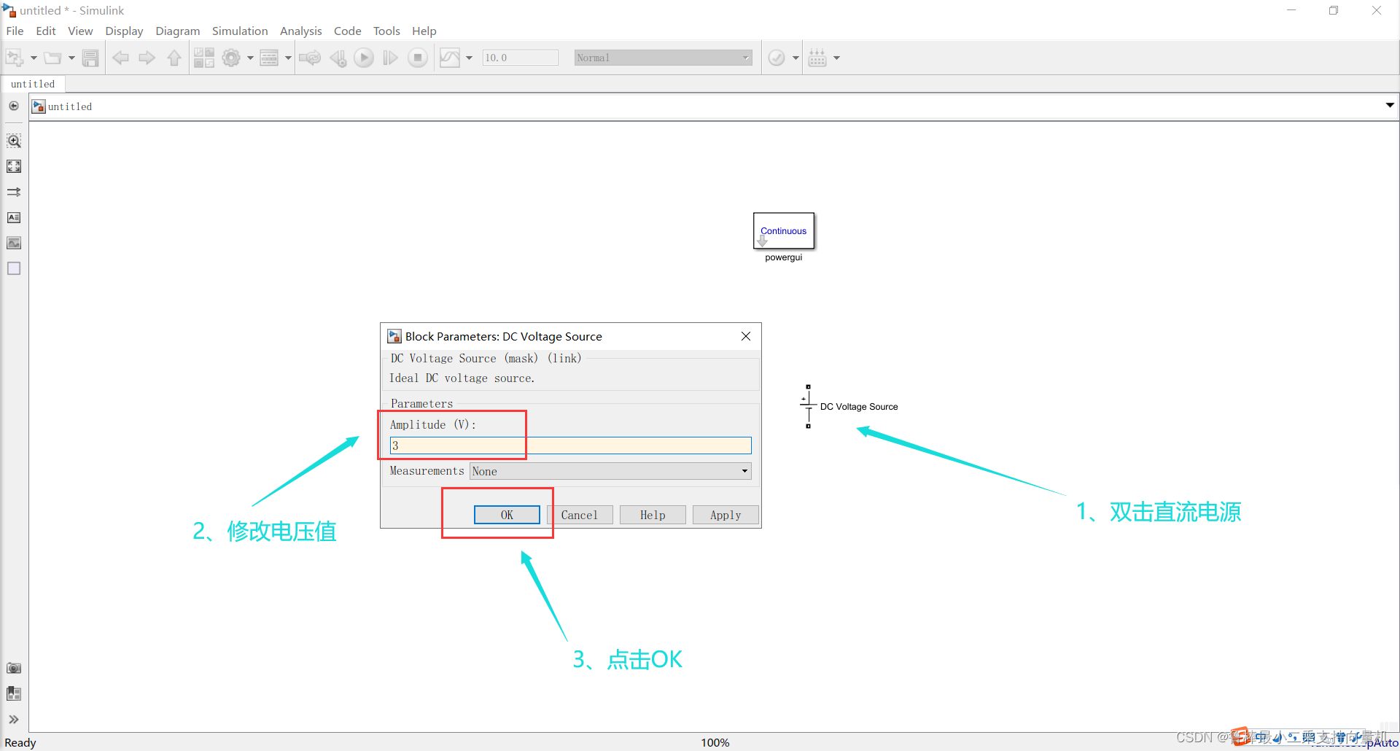Viewport: 1400px width, 751px height.
Task: Click the Ready status bar text
Action: 20,742
